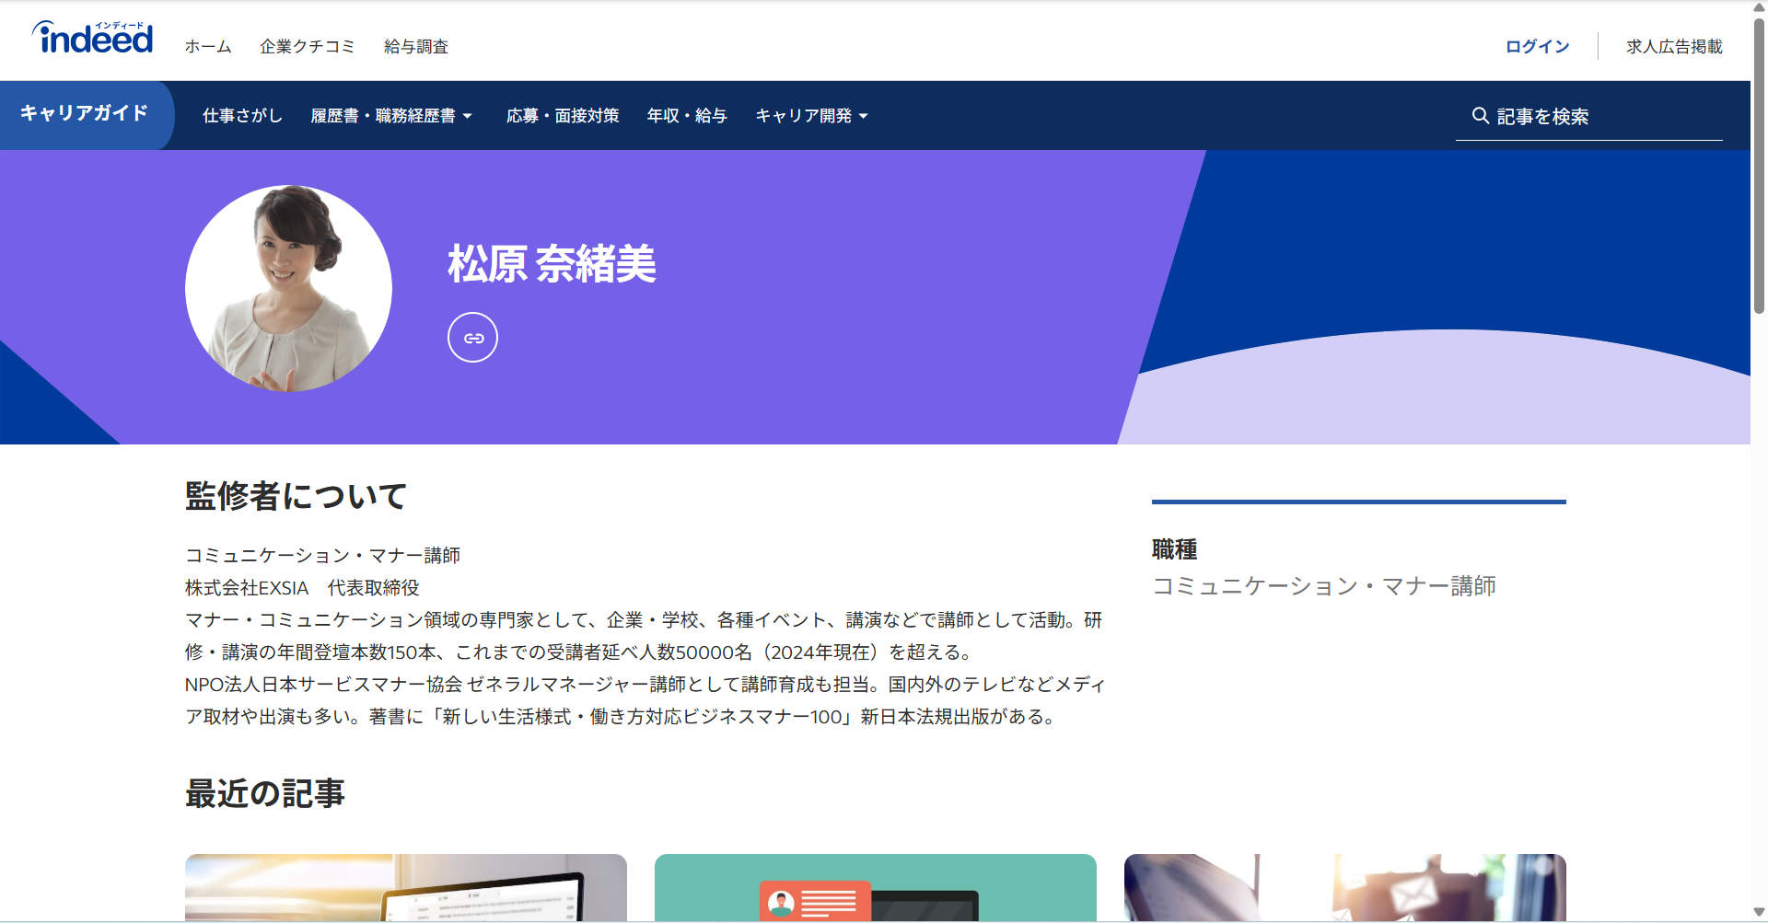Click the ログイン link

pos(1537,47)
